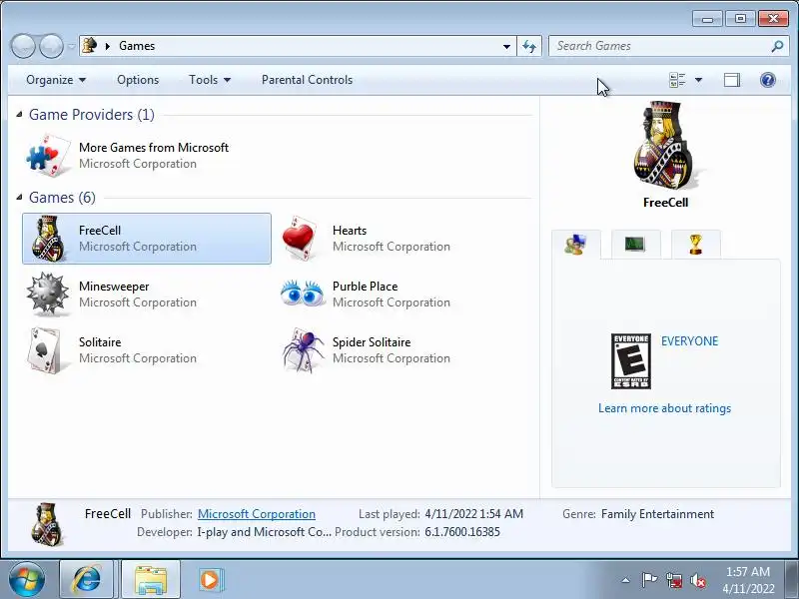The width and height of the screenshot is (799, 599).
Task: Switch to the Performance tab in preview pane
Action: pyautogui.click(x=635, y=244)
